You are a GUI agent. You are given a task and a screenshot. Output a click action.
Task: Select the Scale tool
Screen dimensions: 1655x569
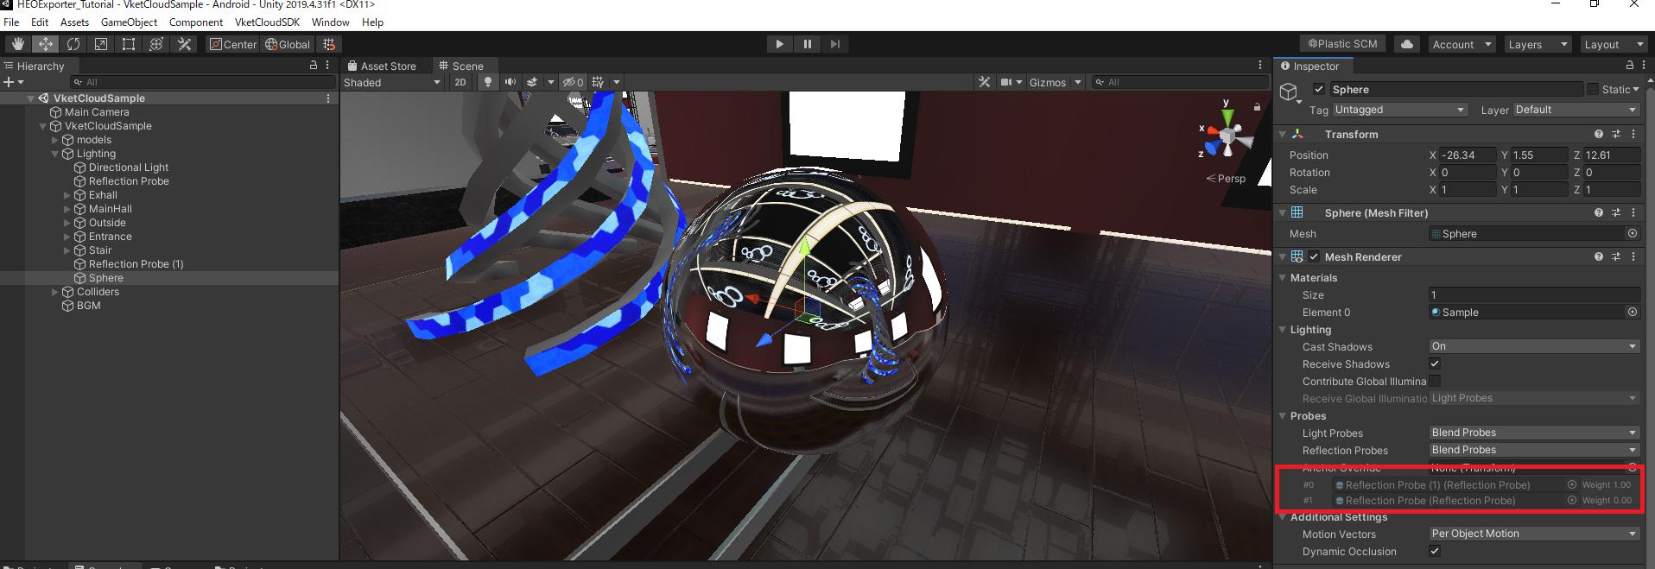pyautogui.click(x=101, y=44)
